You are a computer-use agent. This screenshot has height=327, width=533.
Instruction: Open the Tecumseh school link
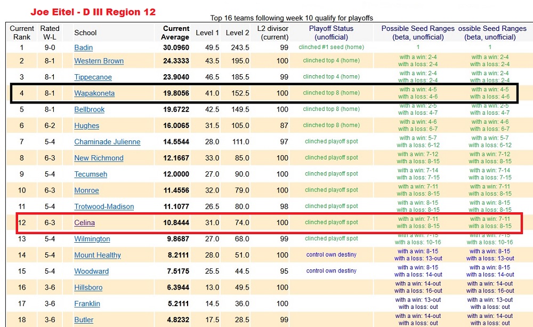(x=91, y=174)
